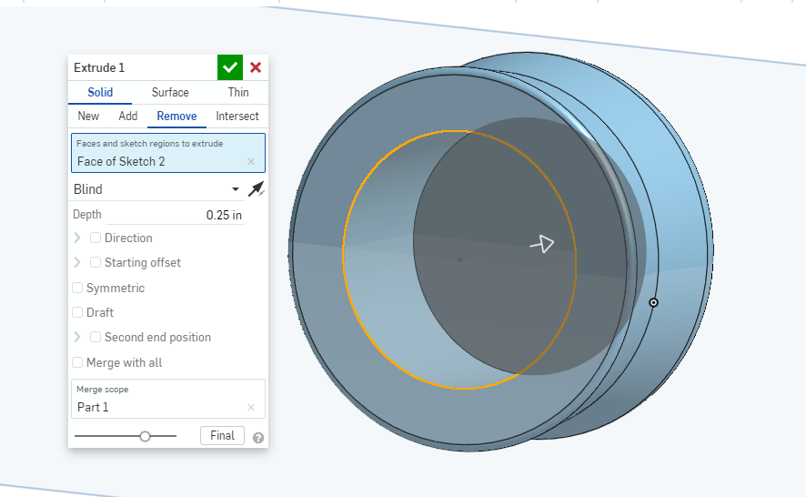
Task: Clear Face of Sketch 2 selection
Action: (x=251, y=161)
